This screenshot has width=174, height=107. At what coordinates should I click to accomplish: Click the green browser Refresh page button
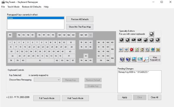point(137,50)
